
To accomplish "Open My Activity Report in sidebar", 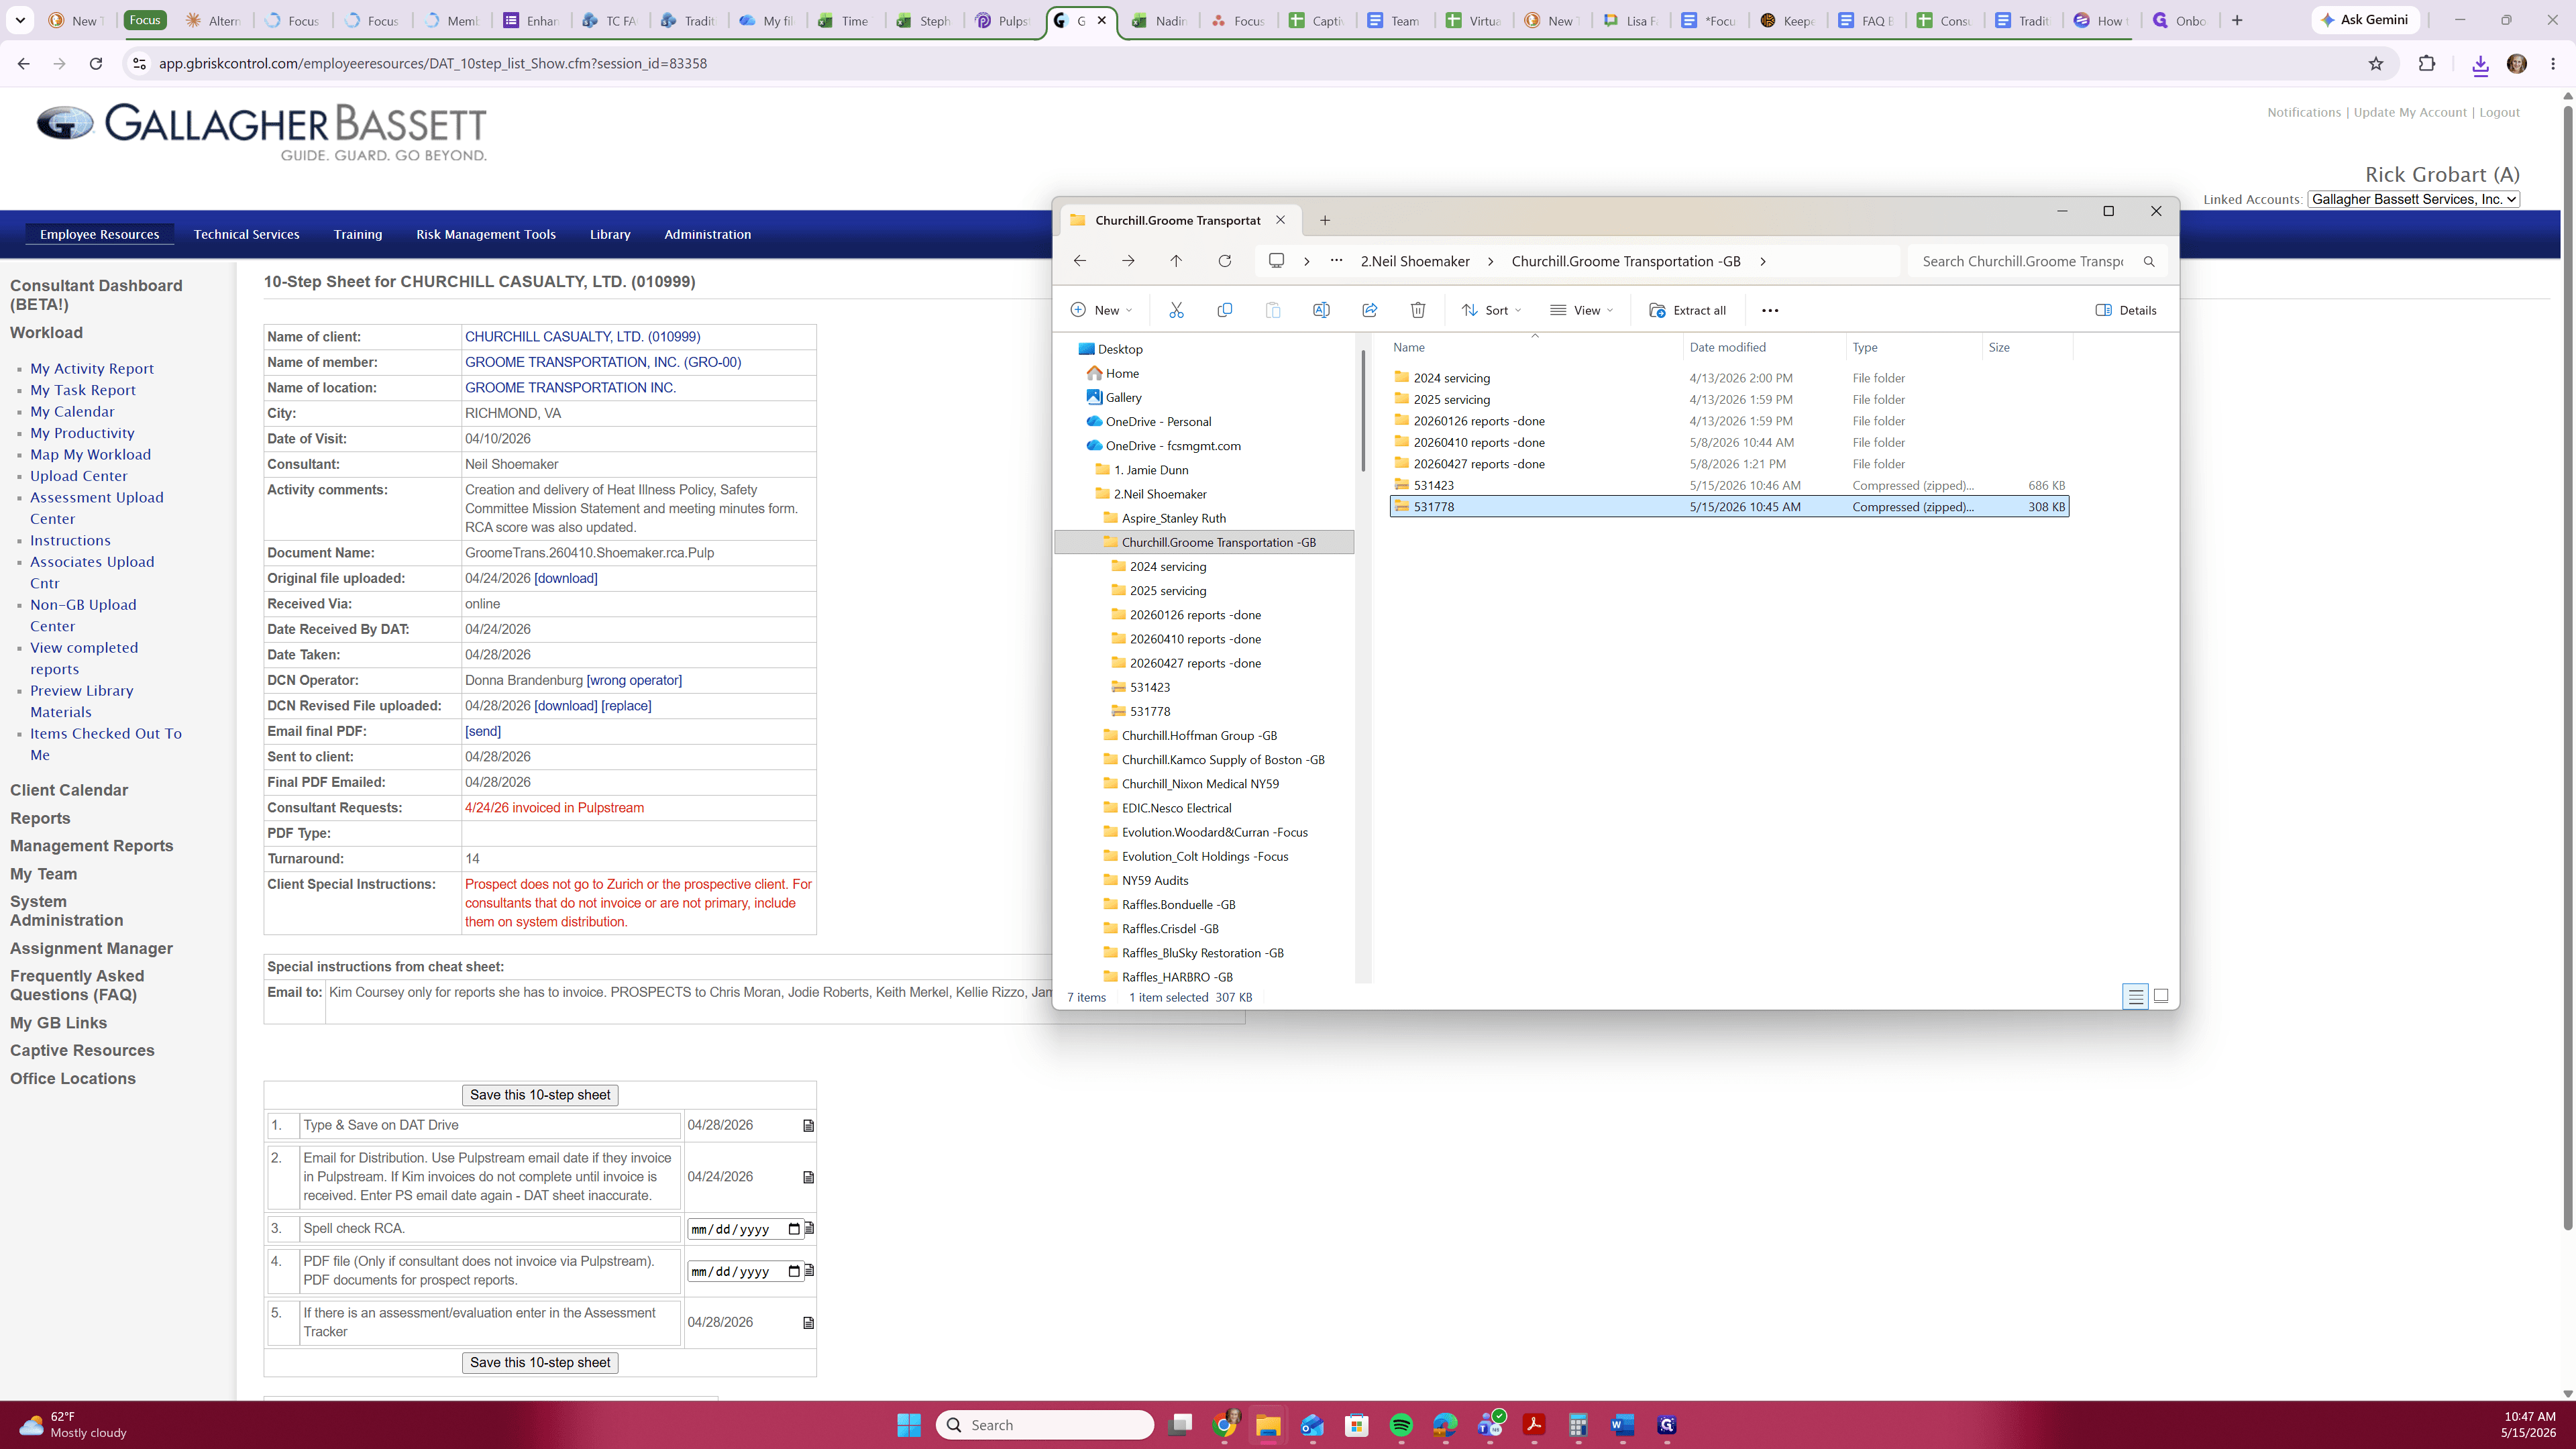I will 92,368.
